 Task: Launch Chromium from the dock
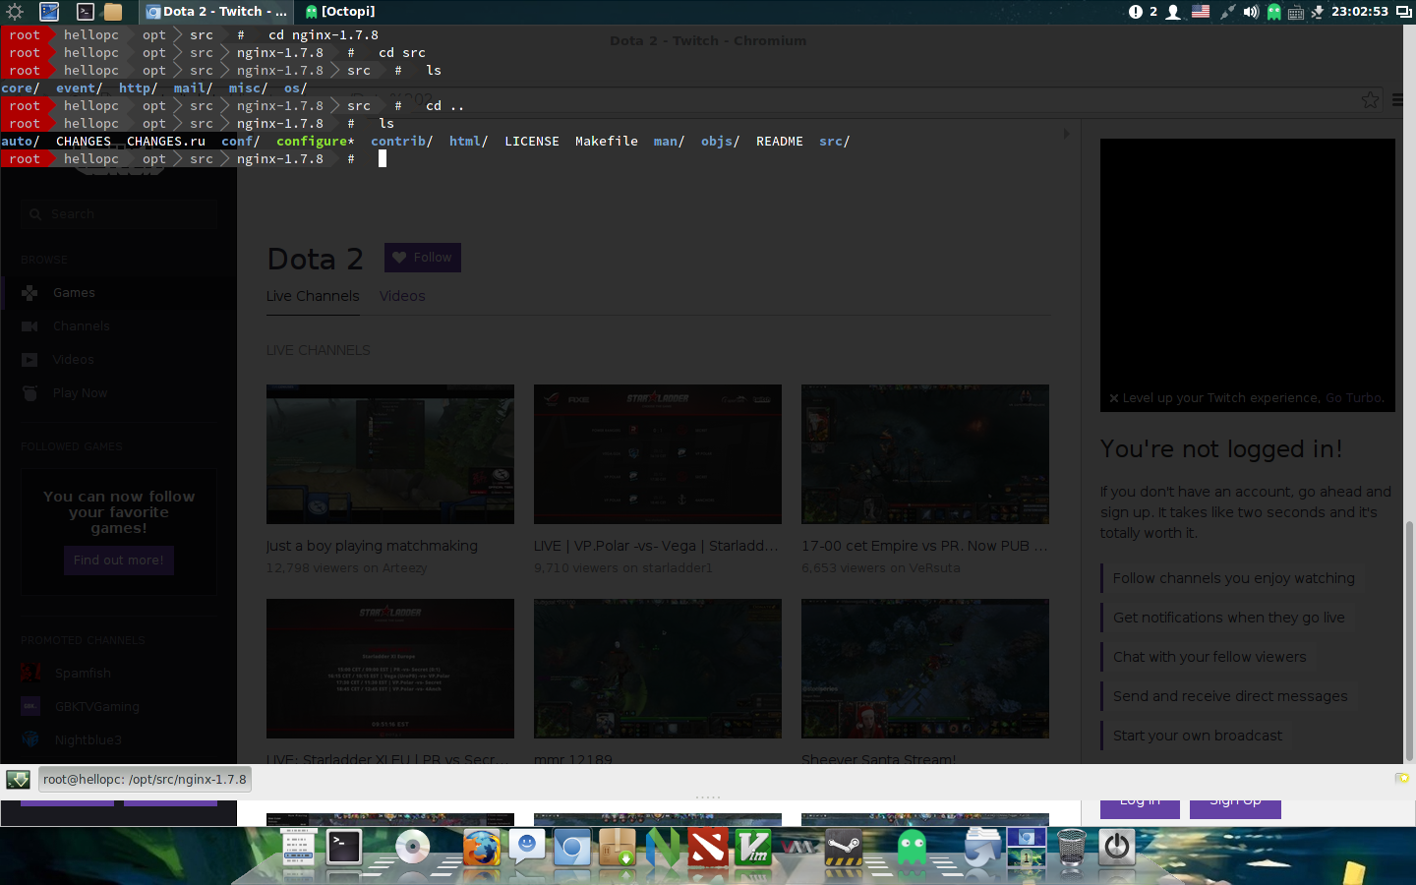(x=572, y=848)
